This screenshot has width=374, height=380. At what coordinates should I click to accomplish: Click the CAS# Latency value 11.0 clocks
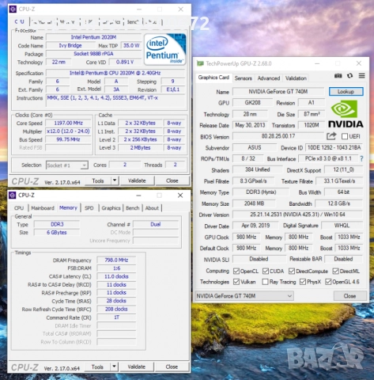[116, 276]
